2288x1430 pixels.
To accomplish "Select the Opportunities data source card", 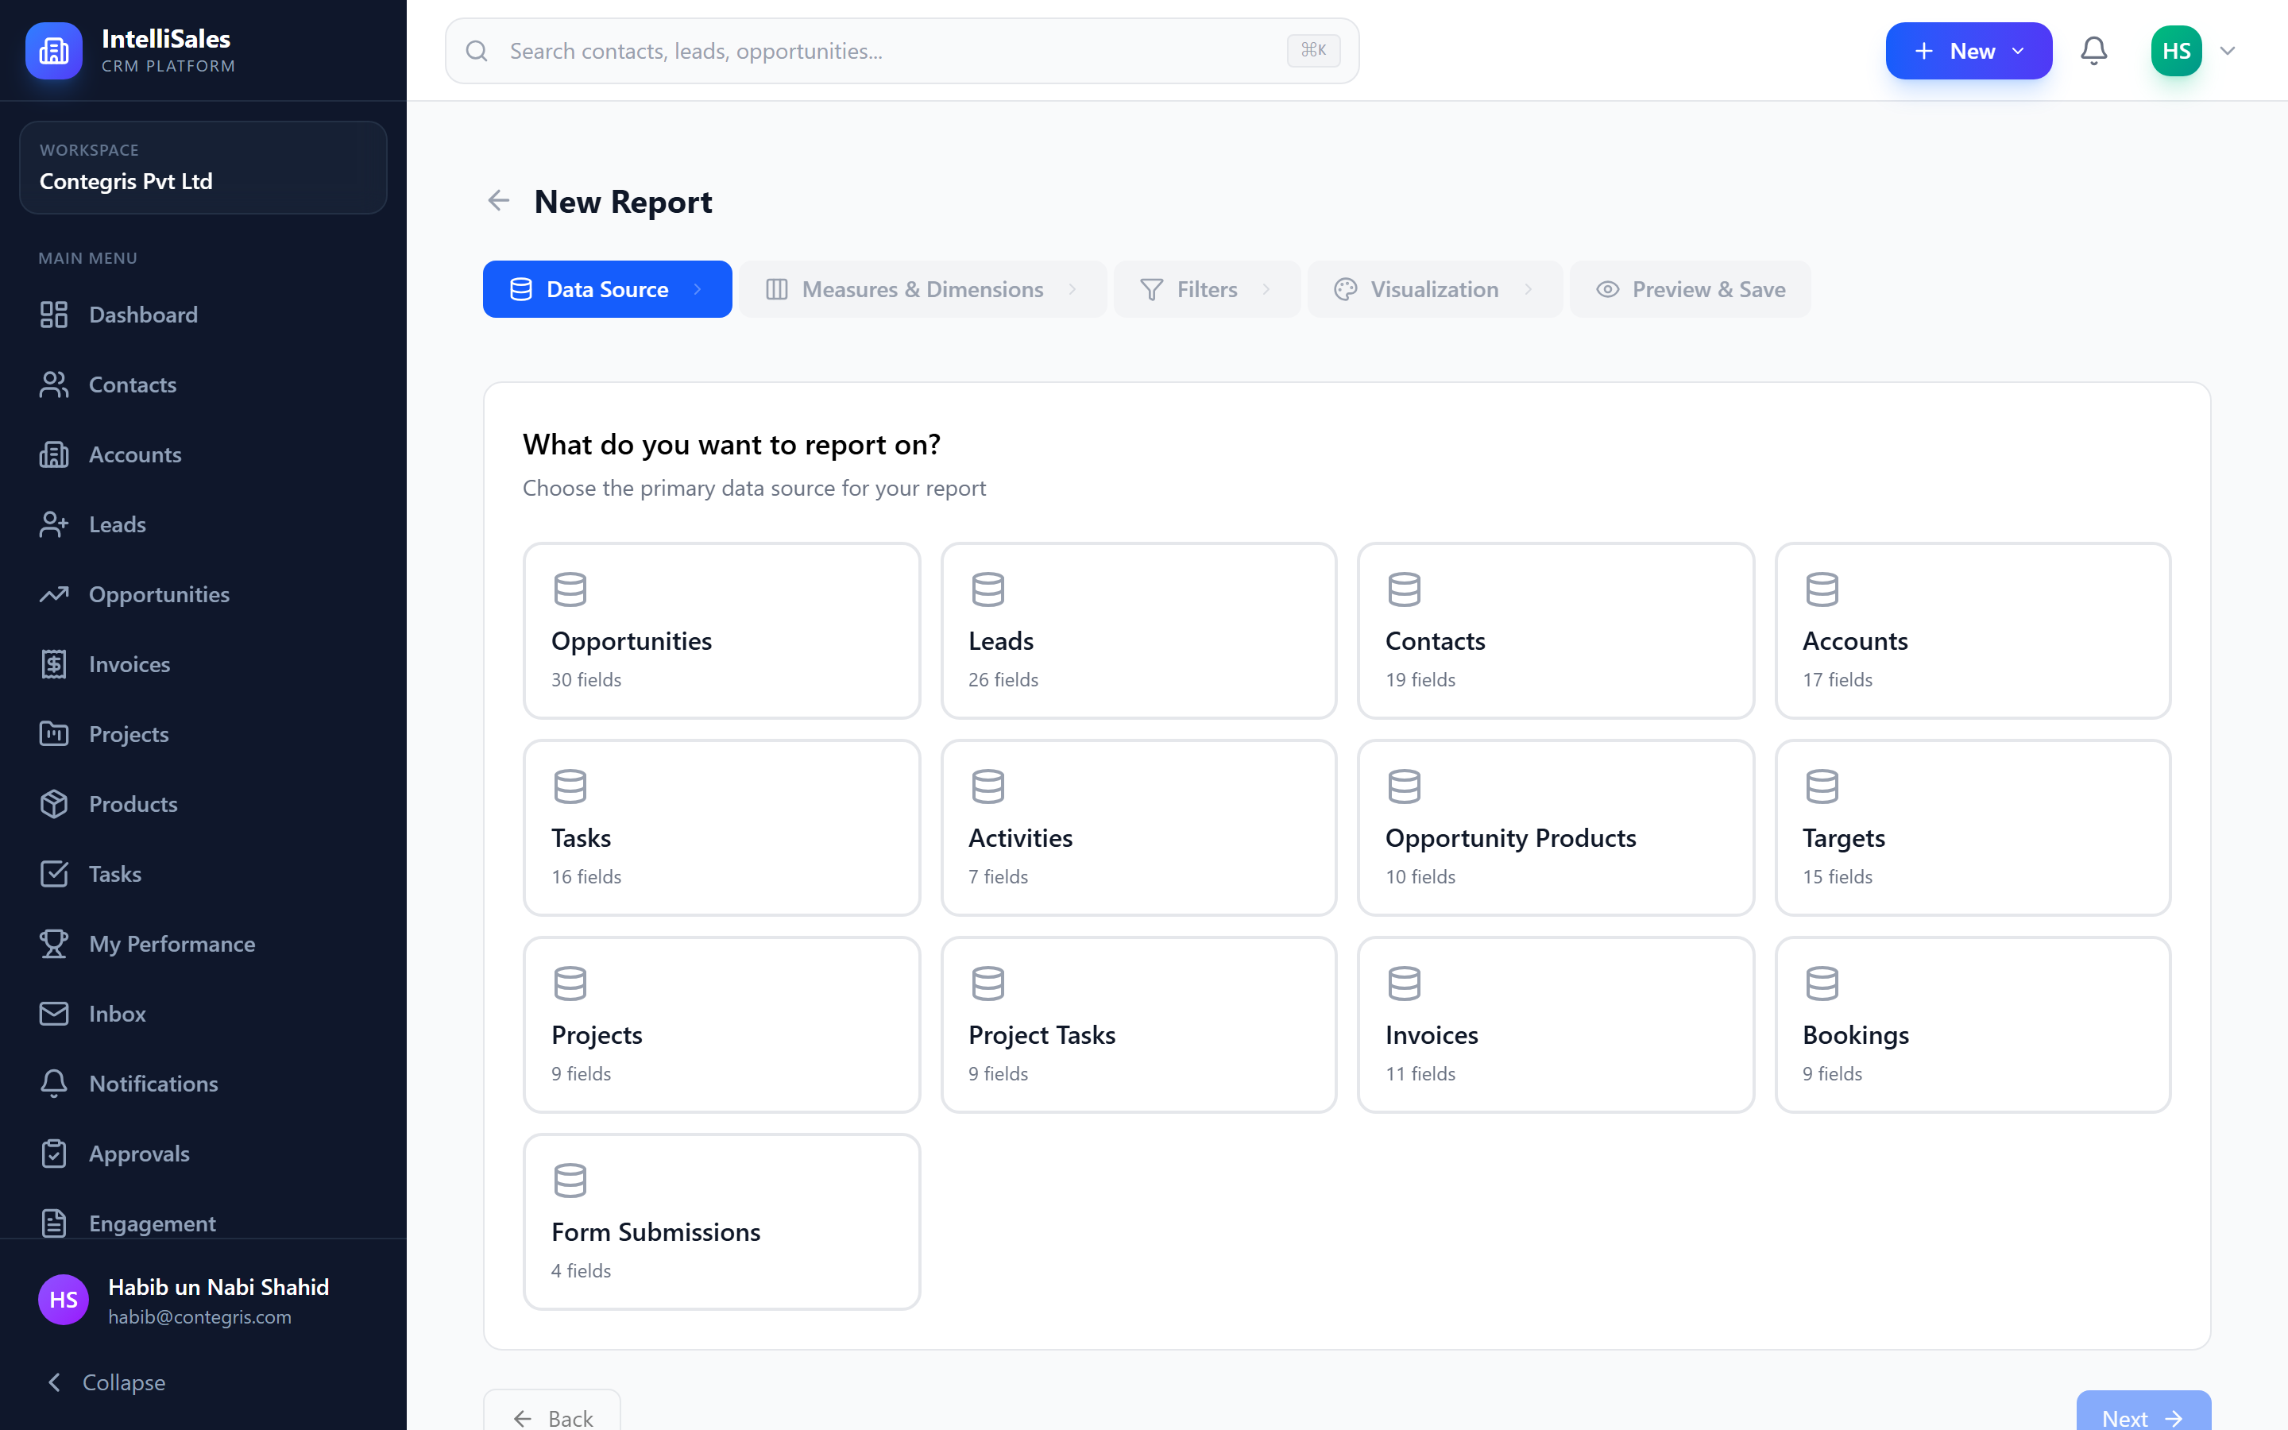I will pyautogui.click(x=721, y=631).
